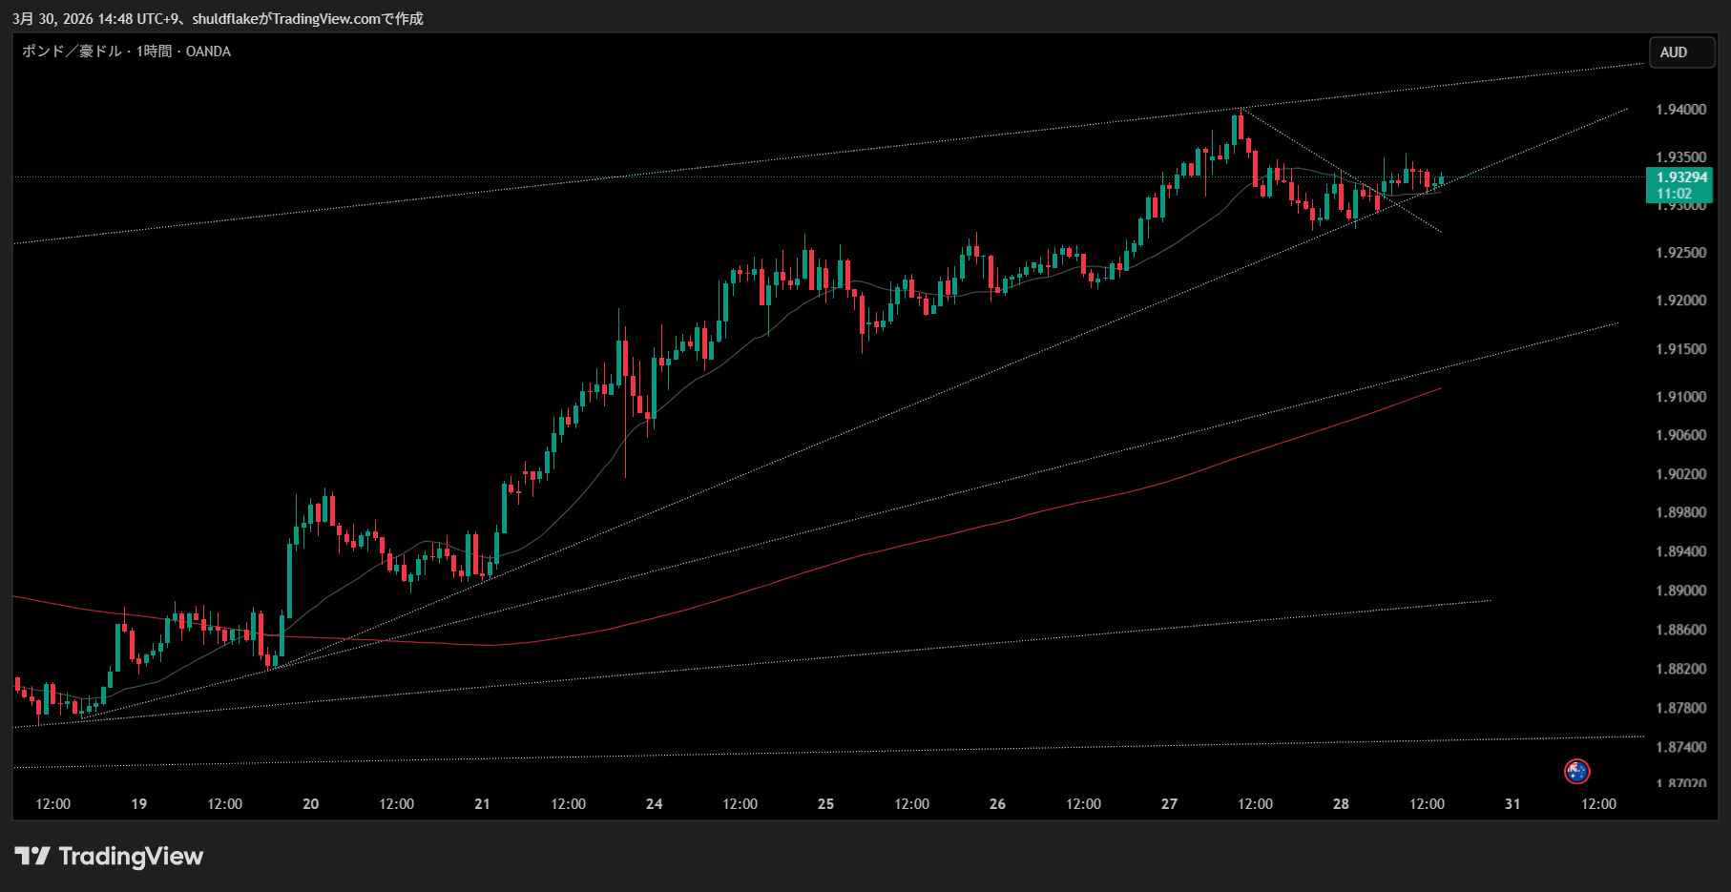
Task: Select the 1.87400 price scale label
Action: click(1680, 747)
